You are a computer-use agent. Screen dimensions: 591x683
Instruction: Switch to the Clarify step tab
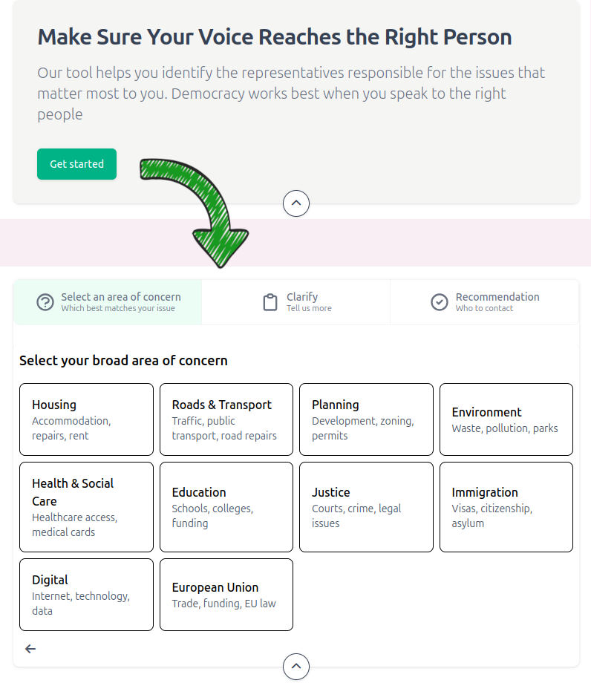click(296, 302)
